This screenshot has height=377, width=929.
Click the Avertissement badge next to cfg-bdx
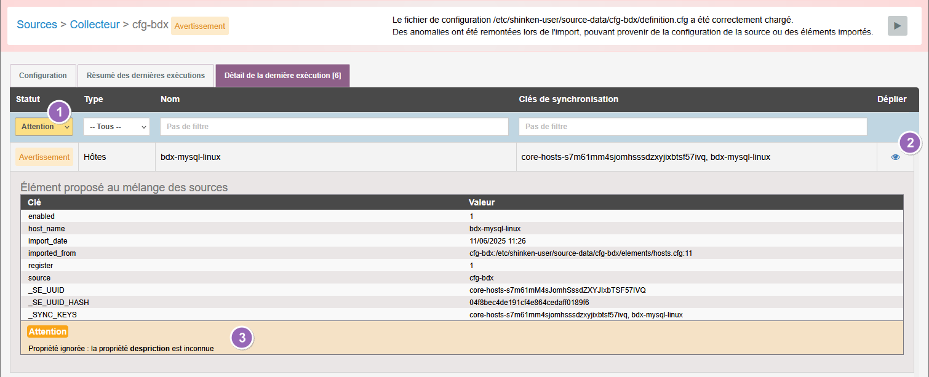(199, 26)
